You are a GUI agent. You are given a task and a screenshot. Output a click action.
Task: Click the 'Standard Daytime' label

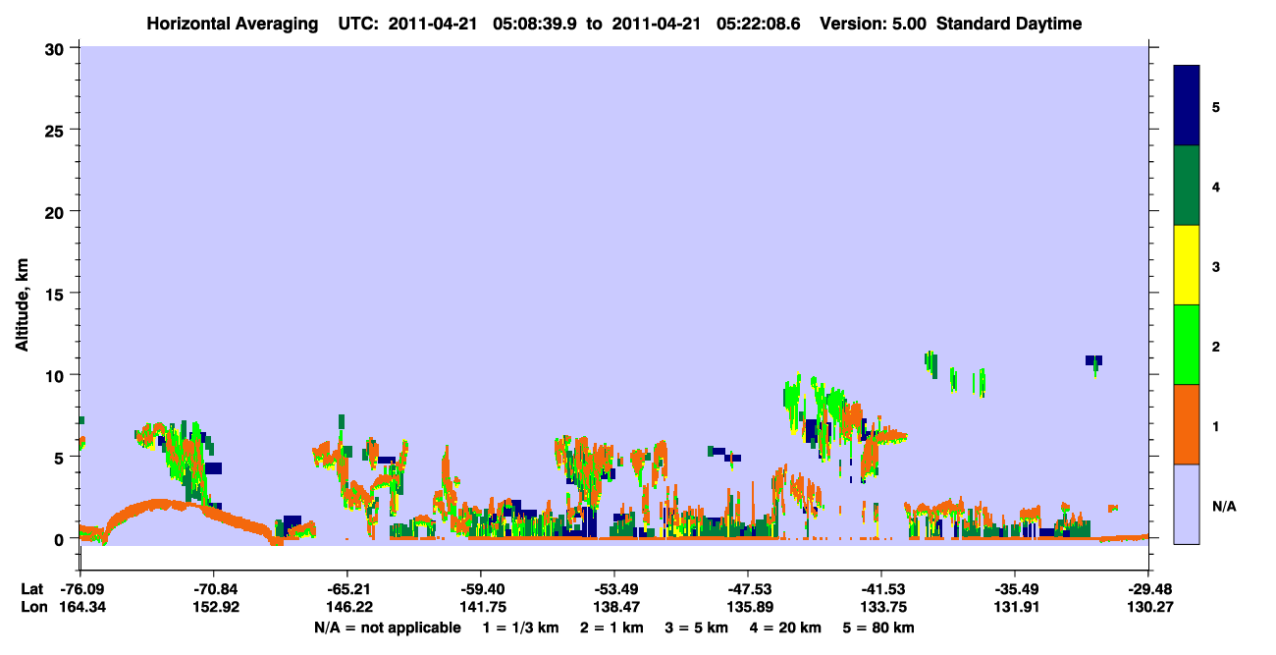point(1009,24)
